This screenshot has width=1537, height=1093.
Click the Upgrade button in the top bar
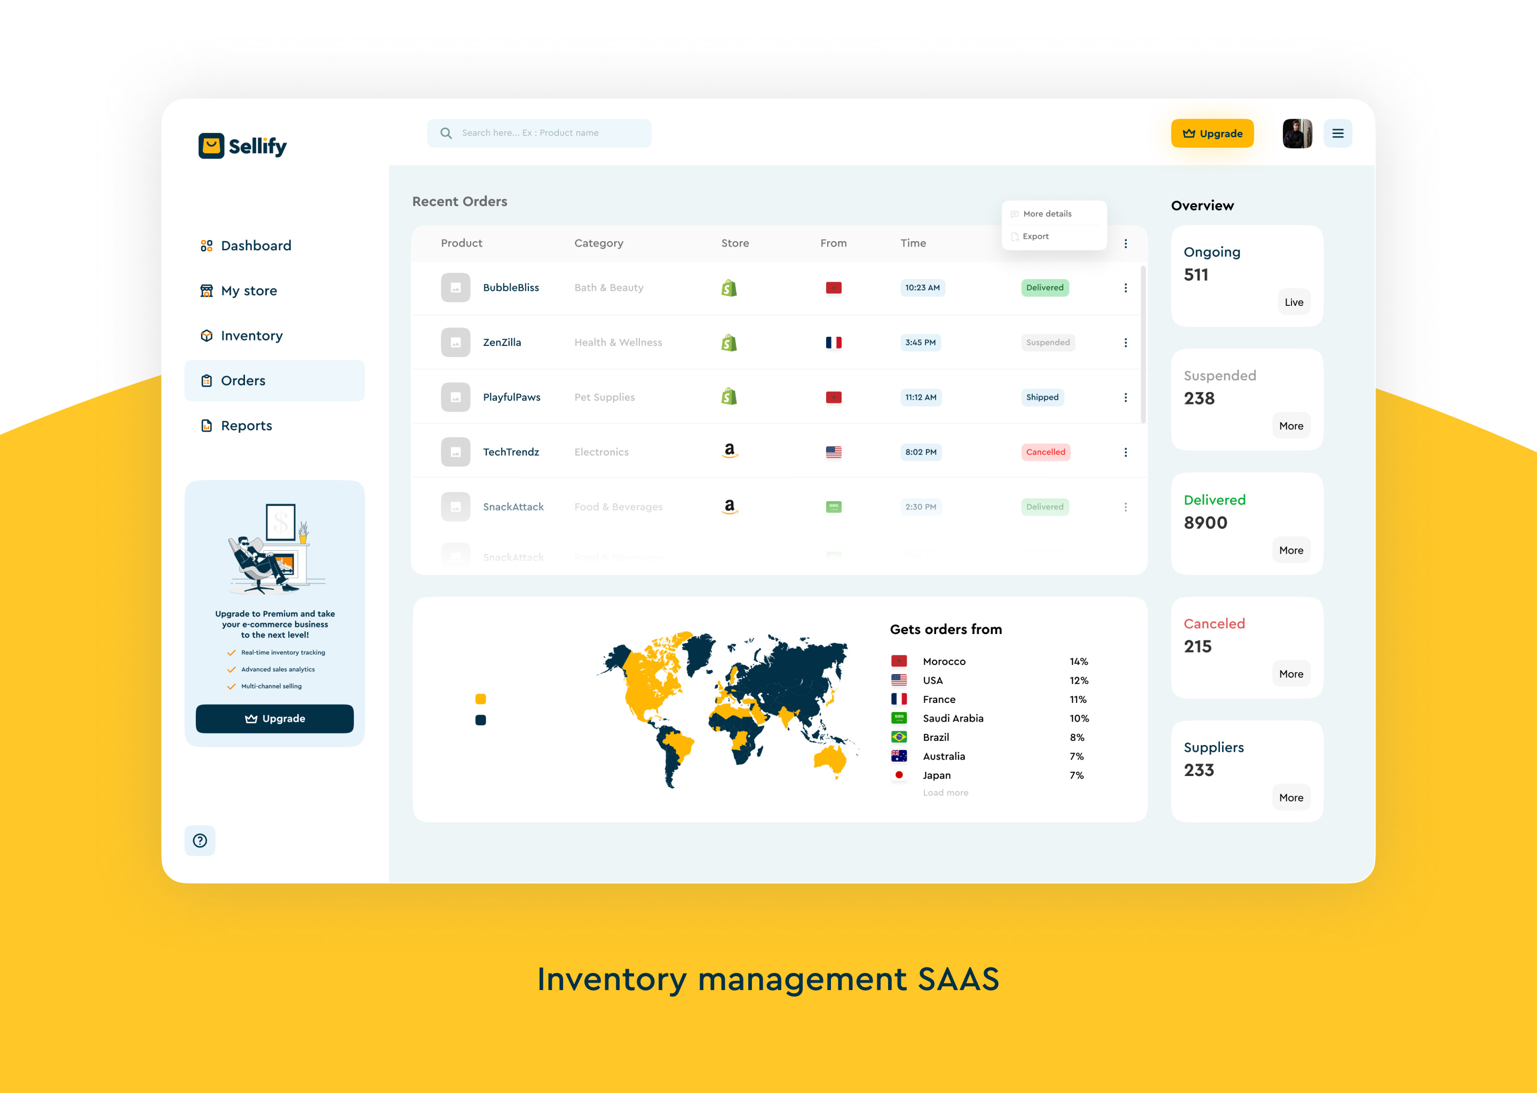pyautogui.click(x=1213, y=132)
